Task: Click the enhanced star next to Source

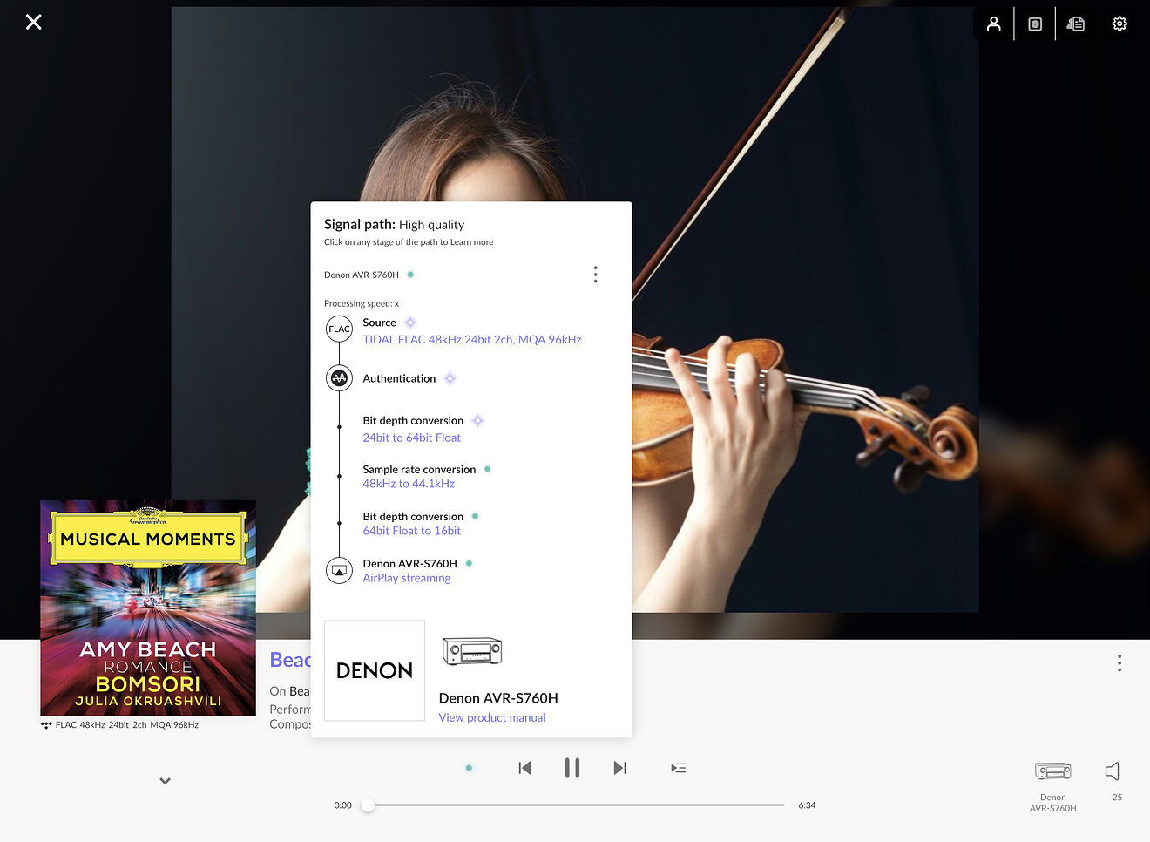Action: pos(410,323)
